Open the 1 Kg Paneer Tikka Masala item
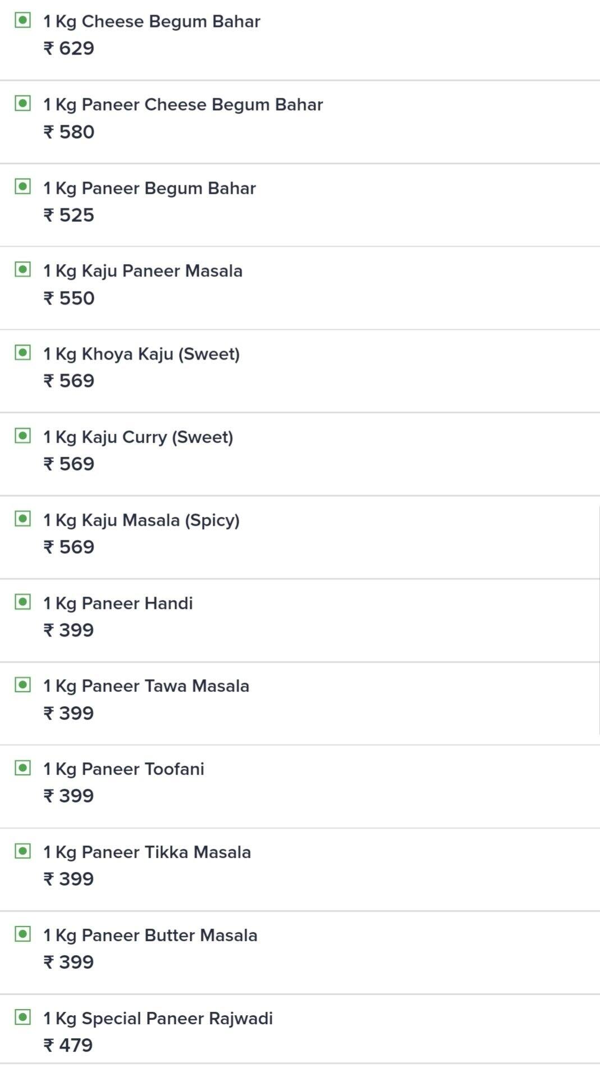This screenshot has height=1068, width=600. tap(147, 852)
